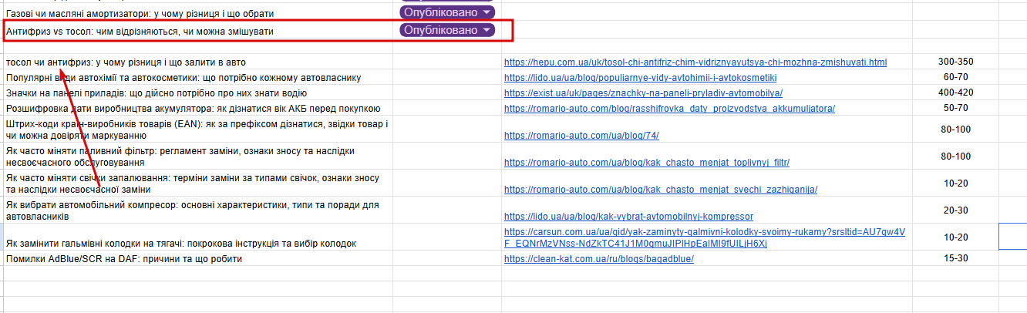Select the cell with value 300-350
The image size is (1027, 313).
tap(955, 62)
